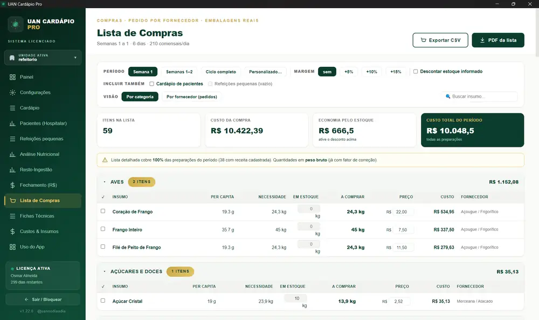Click the Pacientes (Hospitalar) chart icon
Image resolution: width=539 pixels, height=320 pixels.
tap(13, 123)
